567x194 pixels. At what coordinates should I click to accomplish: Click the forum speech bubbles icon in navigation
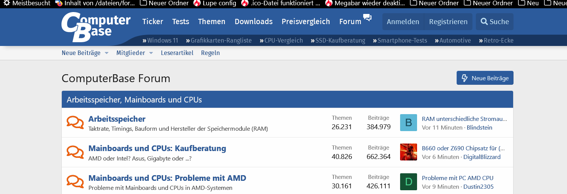click(367, 17)
